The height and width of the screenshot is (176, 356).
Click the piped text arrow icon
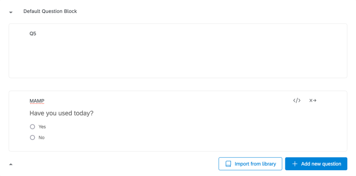click(x=313, y=101)
